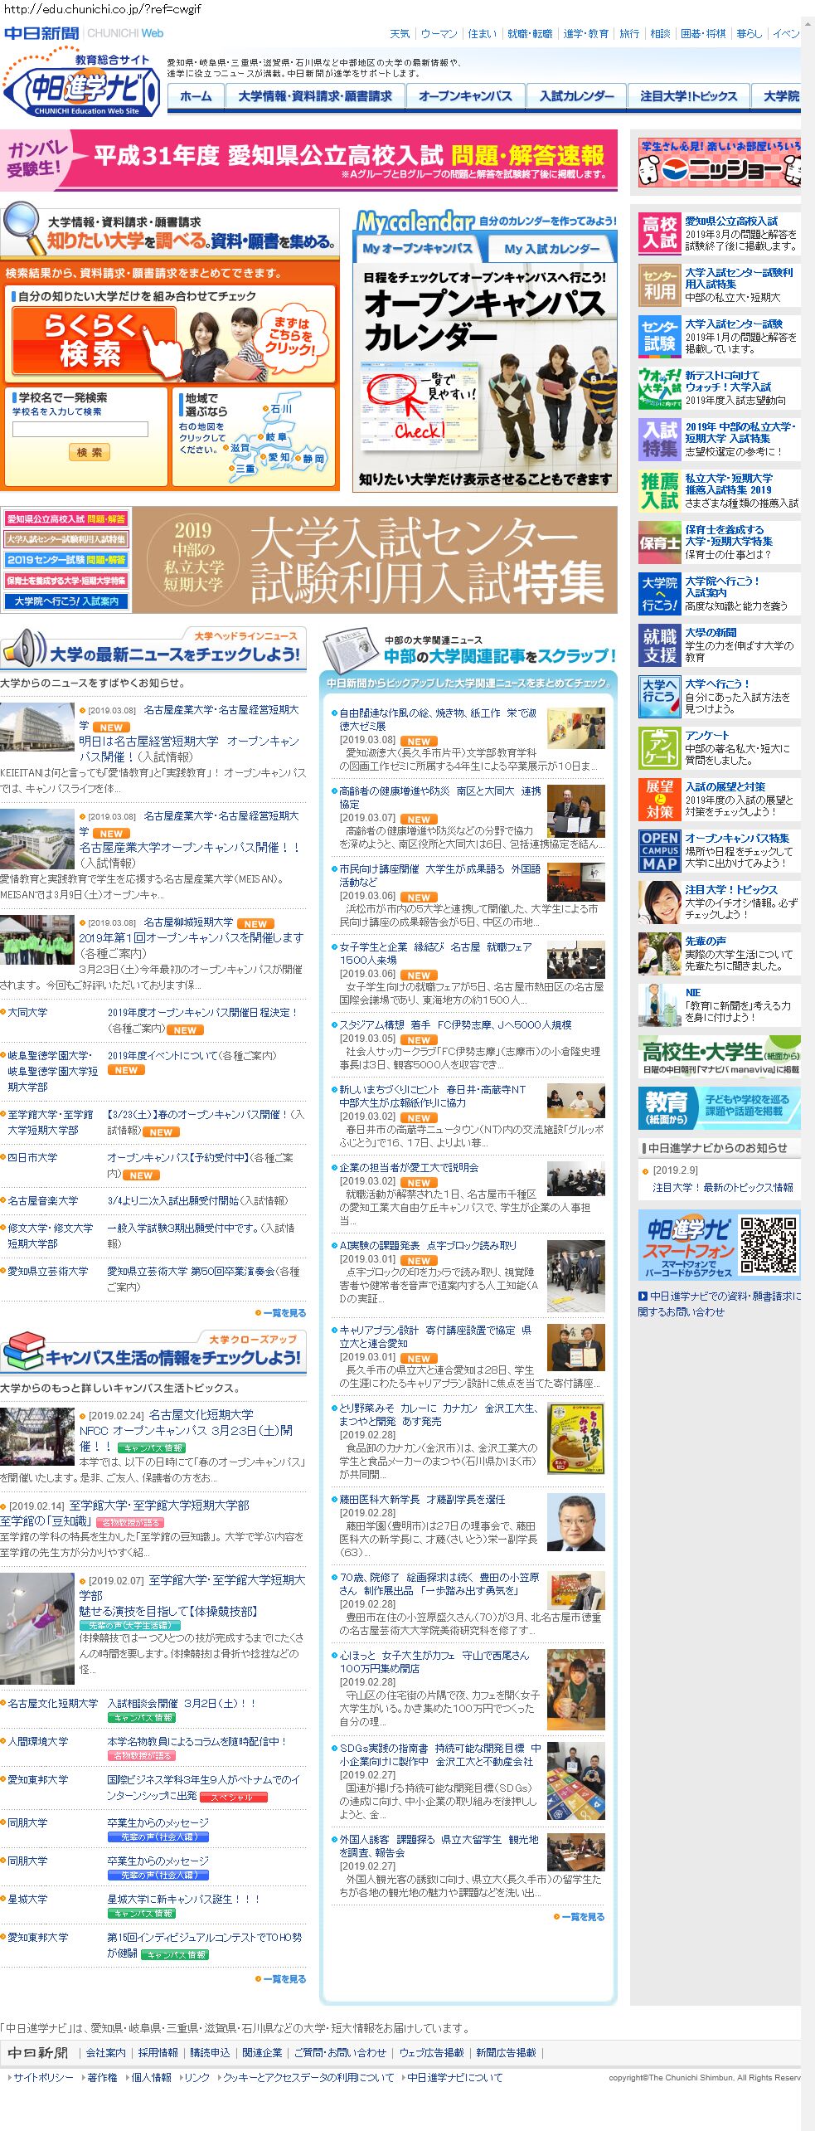815x2131 pixels.
Task: Switch to My 入試カレンダー tab
Action: tap(551, 248)
